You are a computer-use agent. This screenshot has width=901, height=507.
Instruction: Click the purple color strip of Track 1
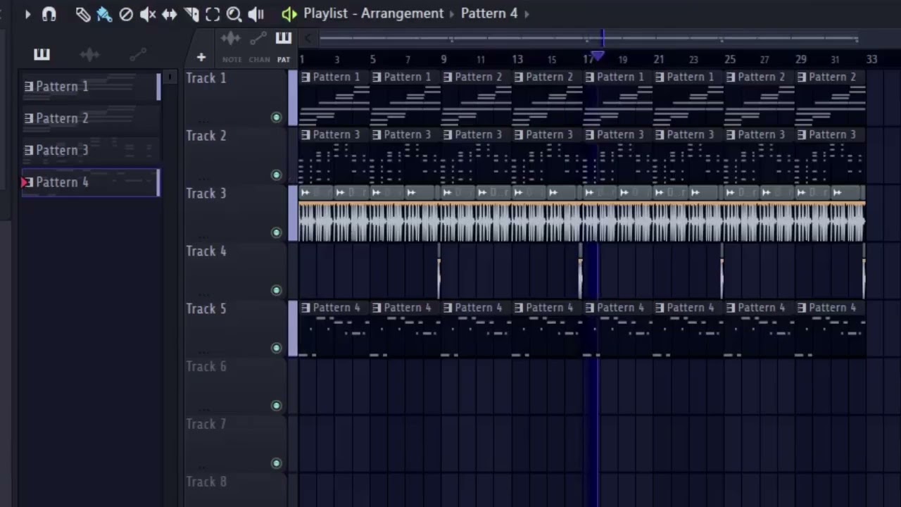coord(293,98)
